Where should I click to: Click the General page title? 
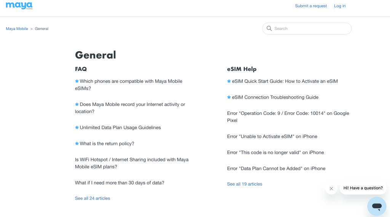pyautogui.click(x=96, y=55)
